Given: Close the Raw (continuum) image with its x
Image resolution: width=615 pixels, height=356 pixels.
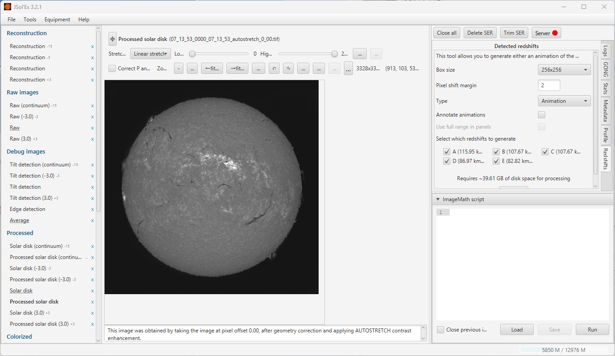Looking at the screenshot, I should tap(93, 106).
